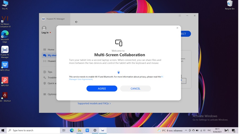Expand Supported models and FAQs
239x134 pixels.
tap(94, 103)
